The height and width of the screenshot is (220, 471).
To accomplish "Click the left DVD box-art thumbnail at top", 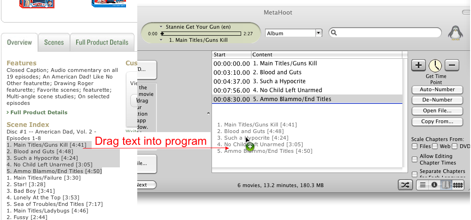I will 37,4.
